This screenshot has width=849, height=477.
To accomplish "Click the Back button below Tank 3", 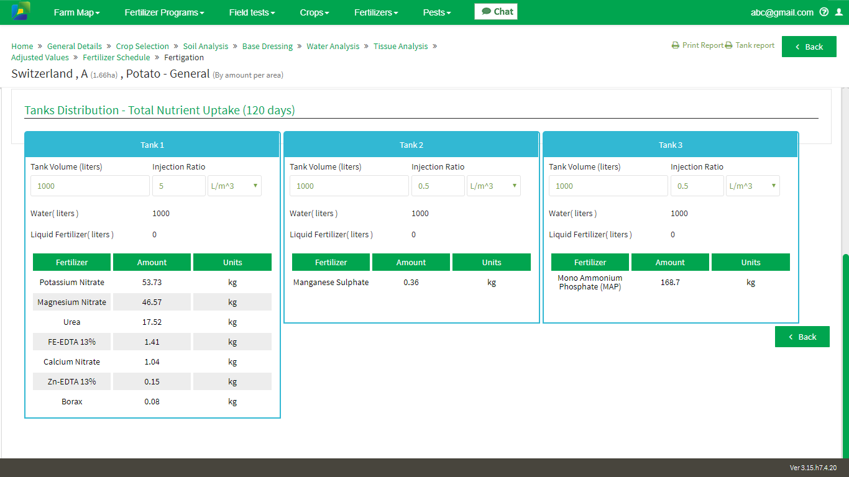I will point(802,337).
